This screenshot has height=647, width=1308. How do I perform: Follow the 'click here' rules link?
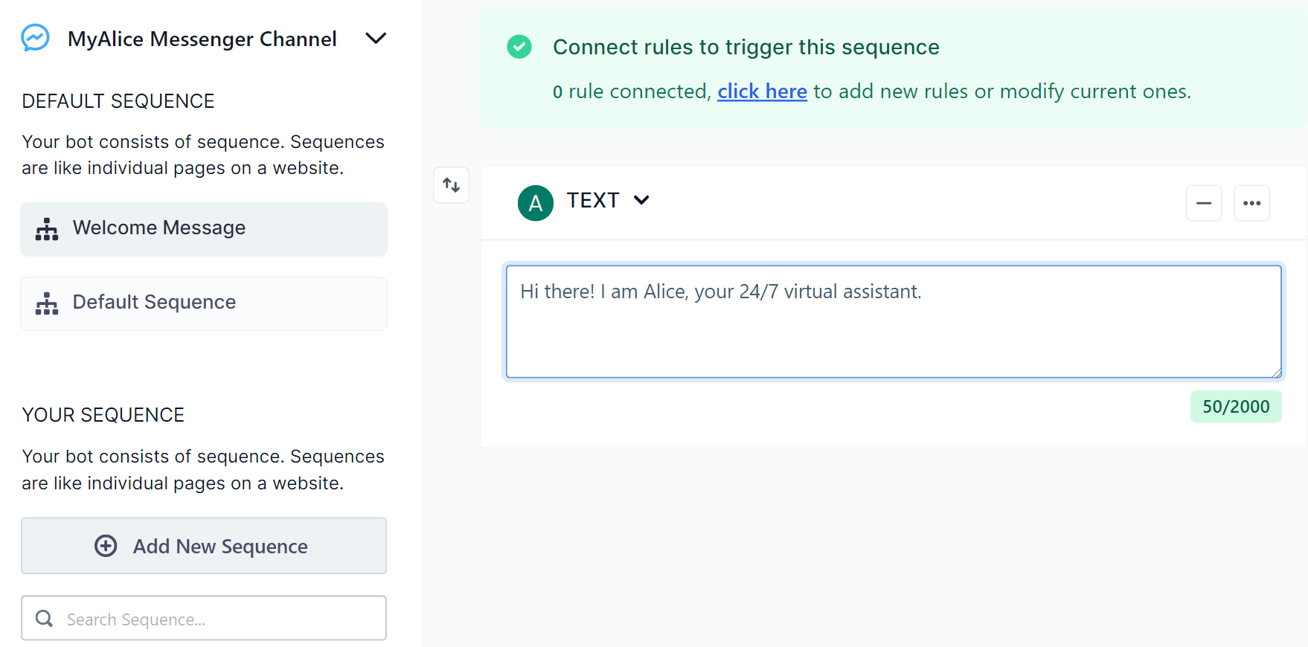(762, 91)
